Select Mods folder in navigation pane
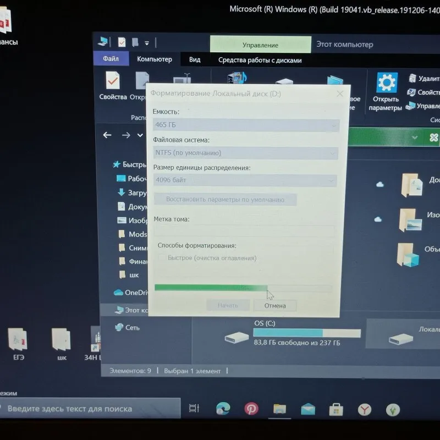This screenshot has width=440, height=440. pyautogui.click(x=133, y=234)
